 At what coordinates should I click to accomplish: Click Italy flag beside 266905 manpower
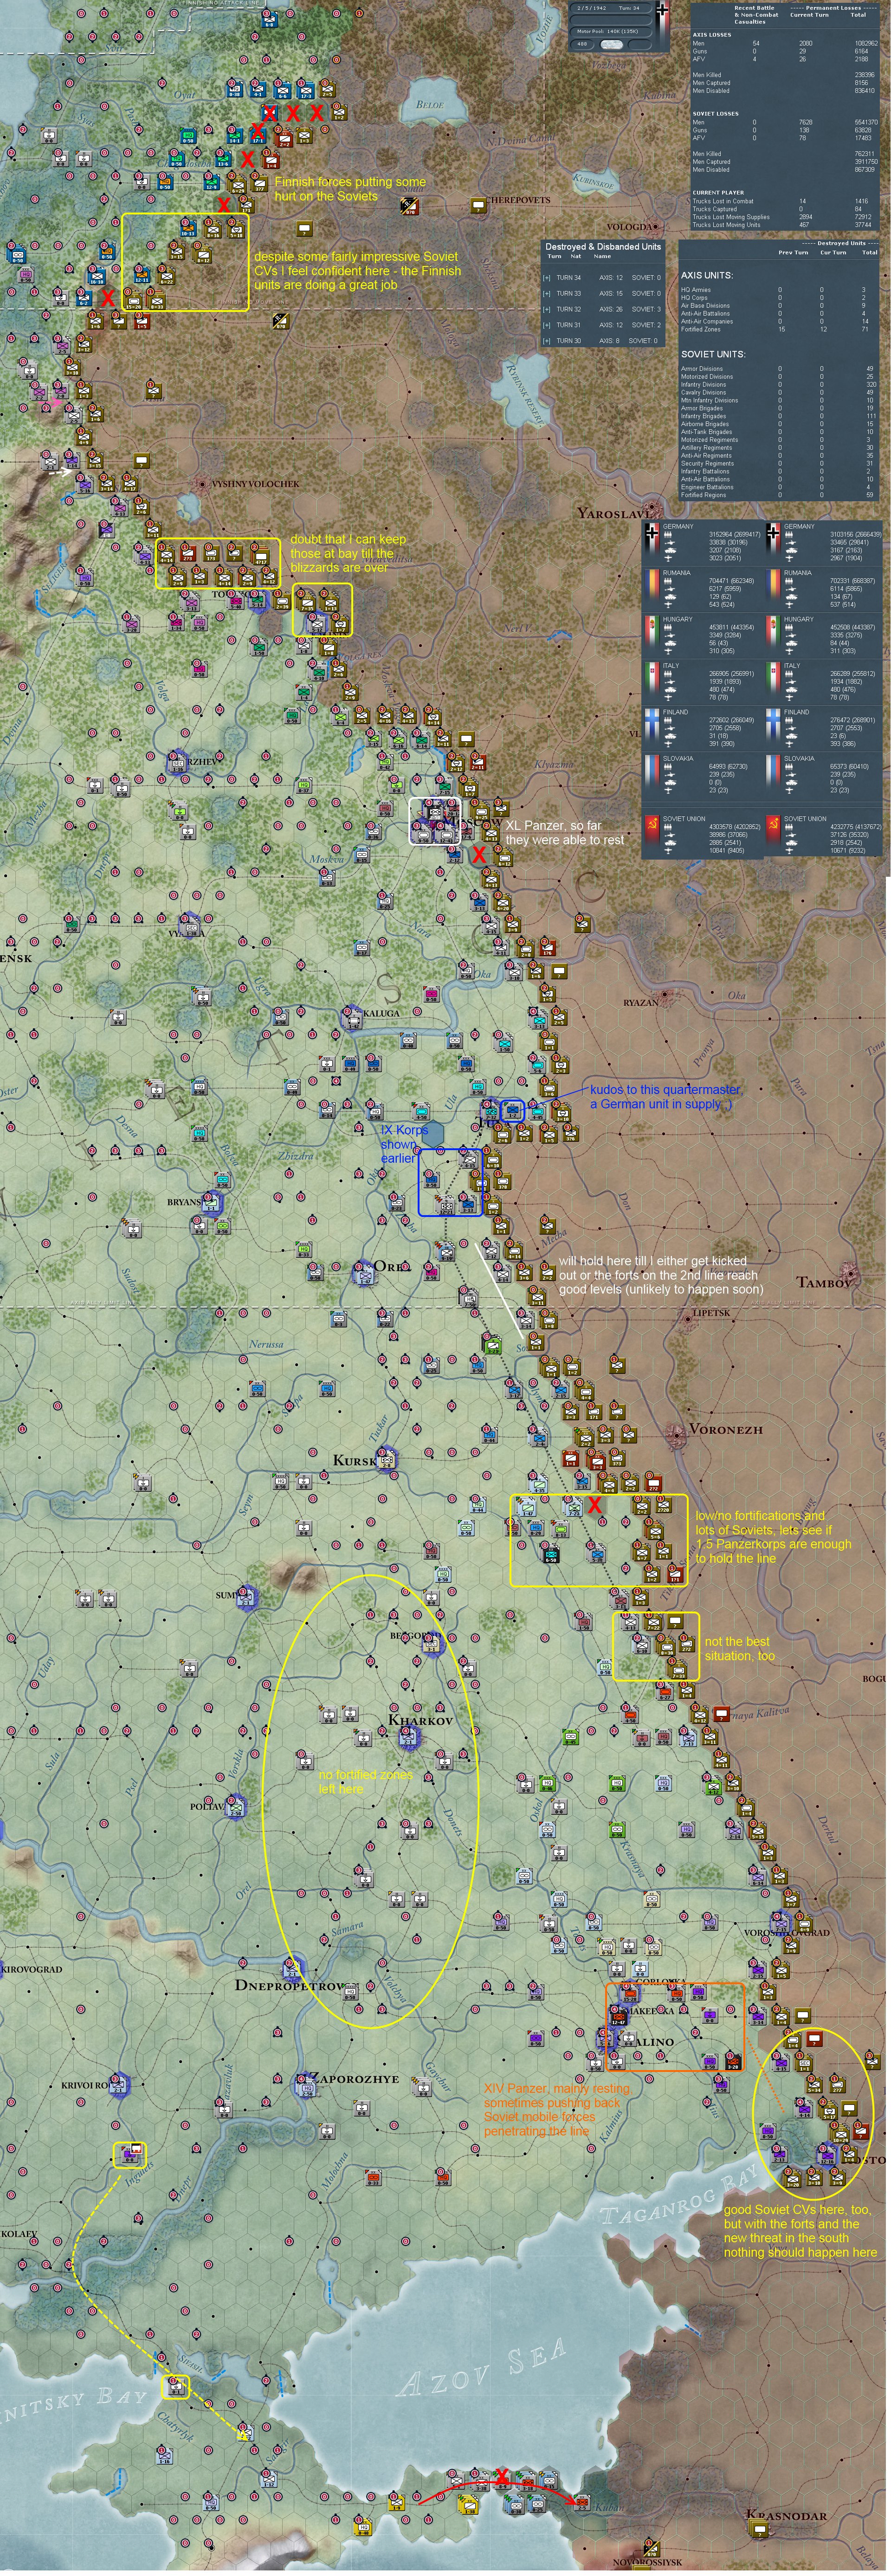653,679
